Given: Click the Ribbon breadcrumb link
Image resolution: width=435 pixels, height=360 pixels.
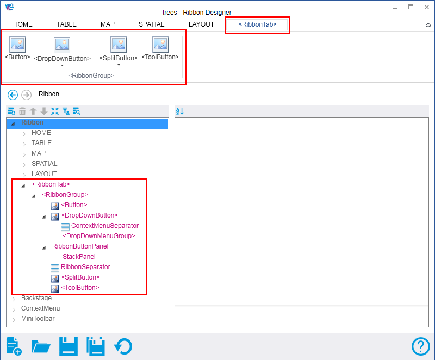Looking at the screenshot, I should click(49, 94).
